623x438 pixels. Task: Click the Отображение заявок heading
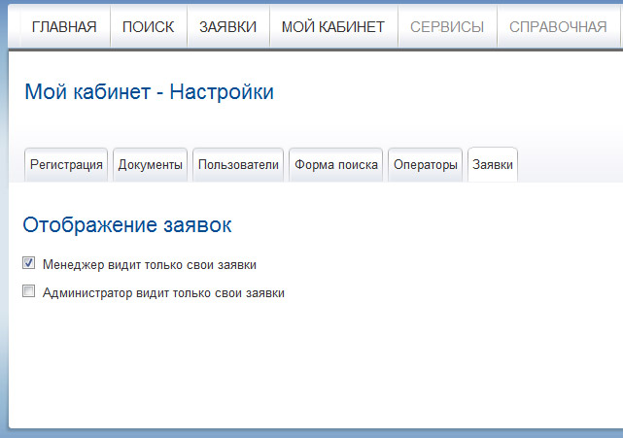(x=127, y=225)
